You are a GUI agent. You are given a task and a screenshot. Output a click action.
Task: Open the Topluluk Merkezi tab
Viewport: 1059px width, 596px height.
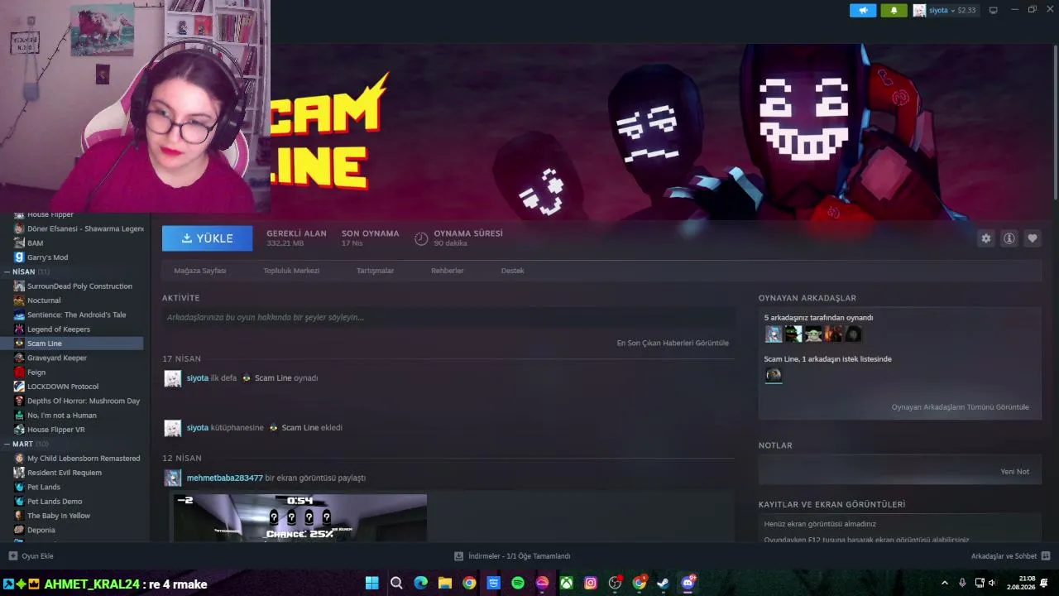coord(291,271)
